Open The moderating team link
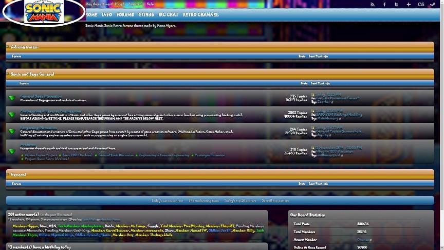 coord(203,201)
